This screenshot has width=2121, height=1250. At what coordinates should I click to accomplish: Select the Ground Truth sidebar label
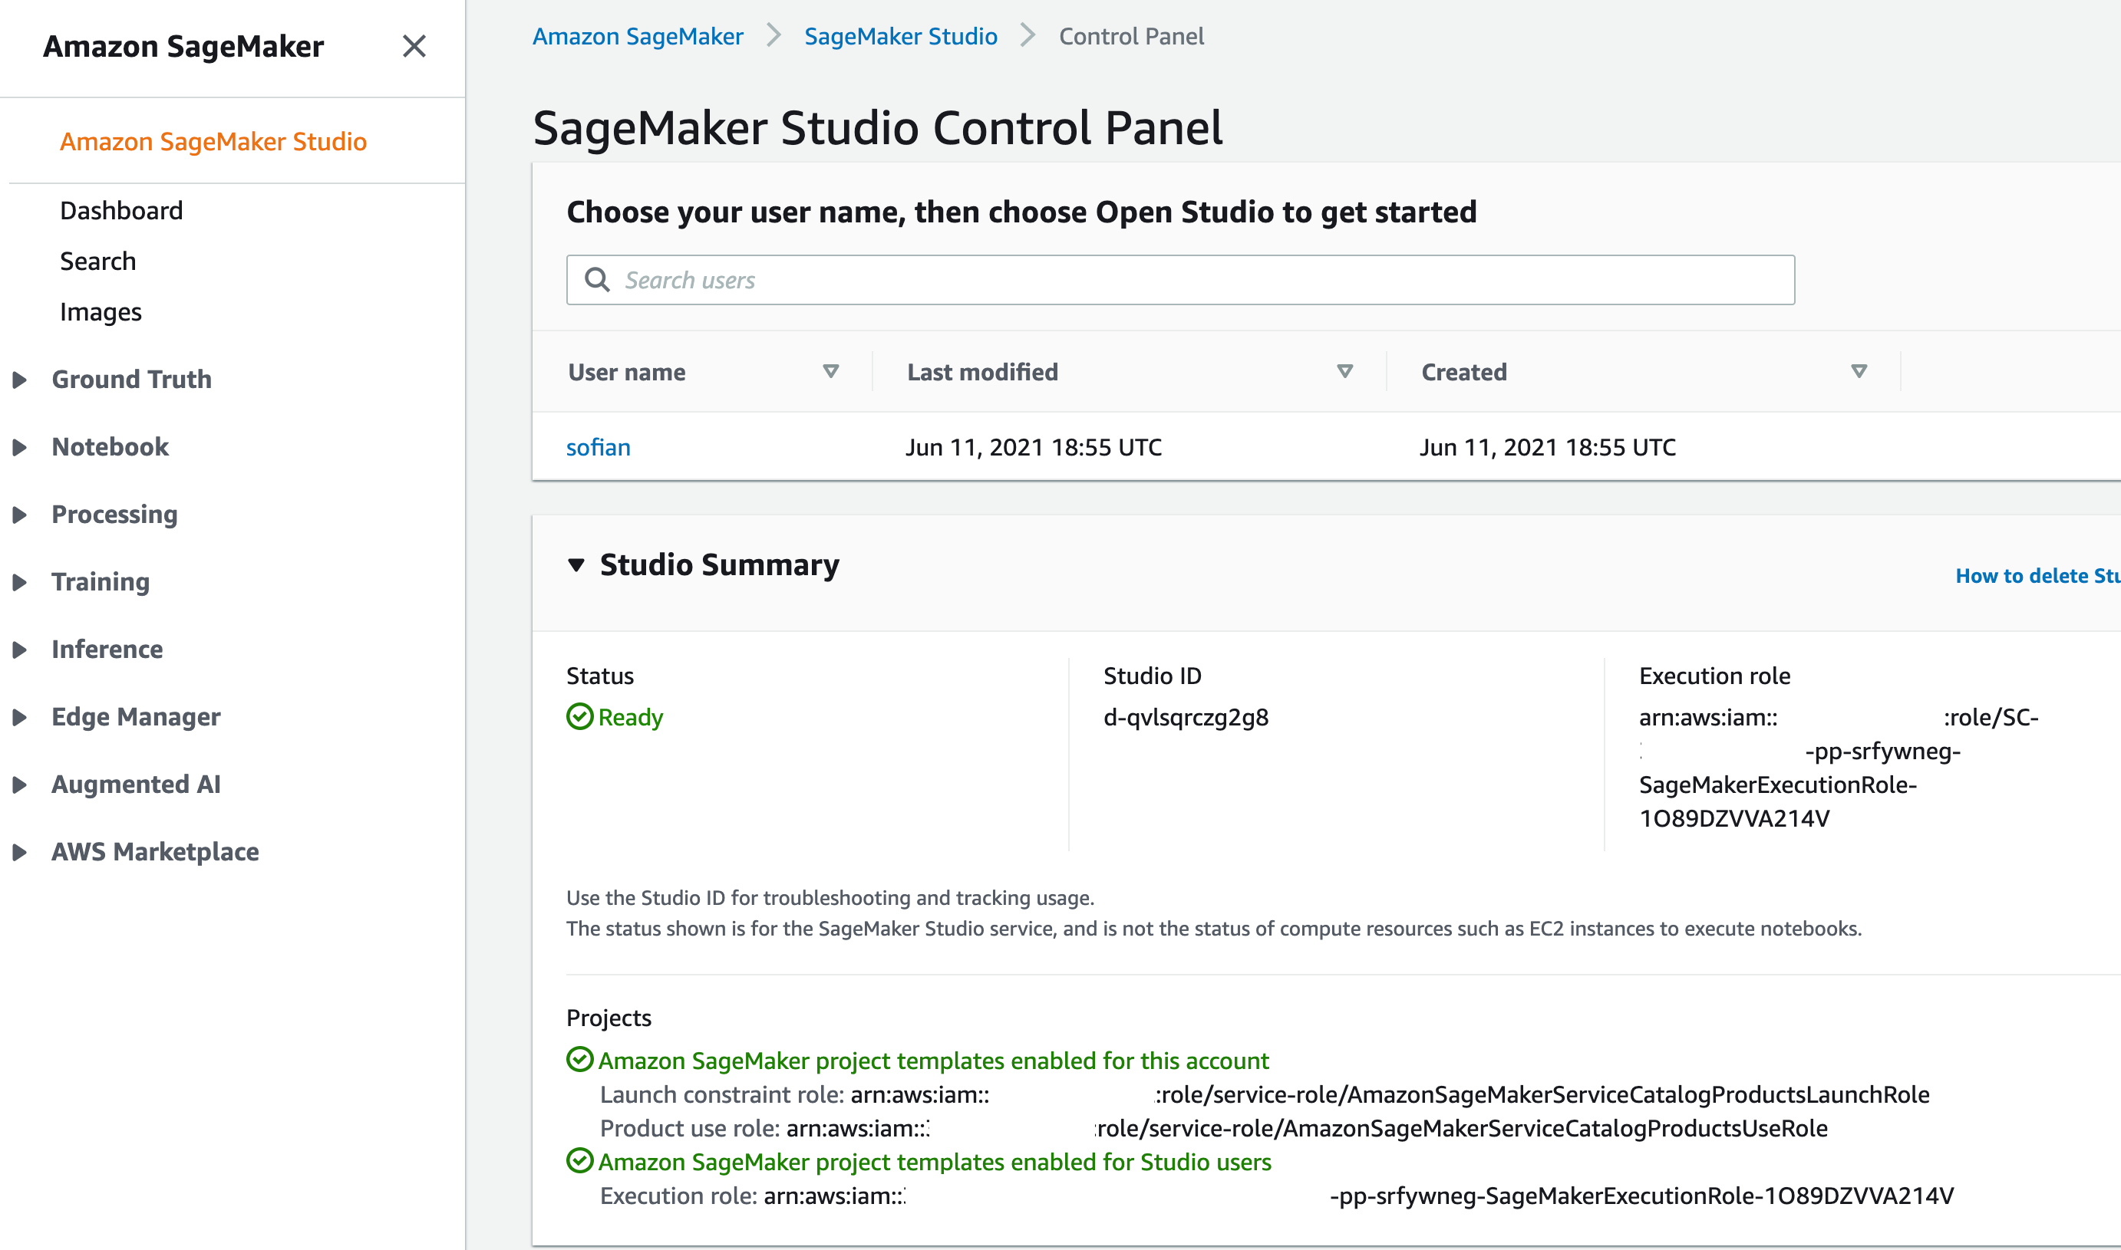point(131,380)
